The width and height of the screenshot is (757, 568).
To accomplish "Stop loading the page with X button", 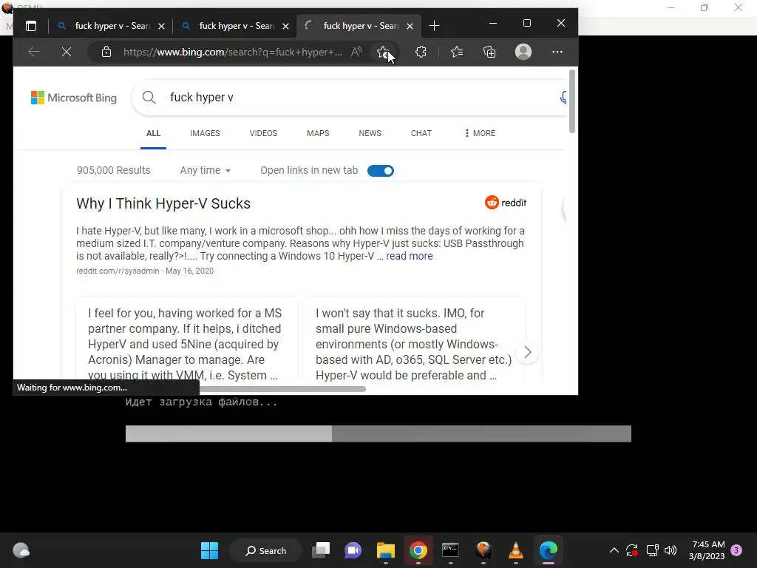I will click(67, 52).
